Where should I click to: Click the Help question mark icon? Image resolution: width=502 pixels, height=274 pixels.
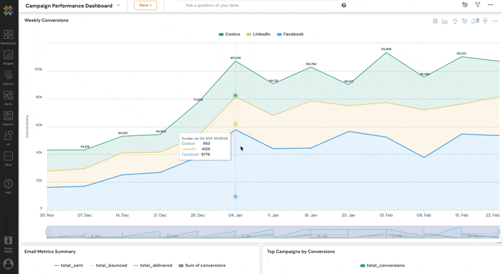pyautogui.click(x=8, y=185)
